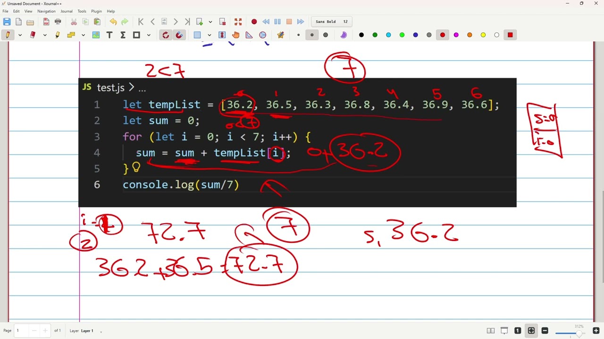Viewport: 604px width, 339px height.
Task: Select fine line thickness
Action: pos(298,35)
